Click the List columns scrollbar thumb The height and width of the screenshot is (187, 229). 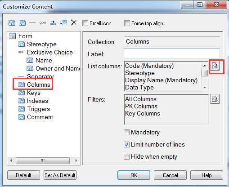coord(204,73)
